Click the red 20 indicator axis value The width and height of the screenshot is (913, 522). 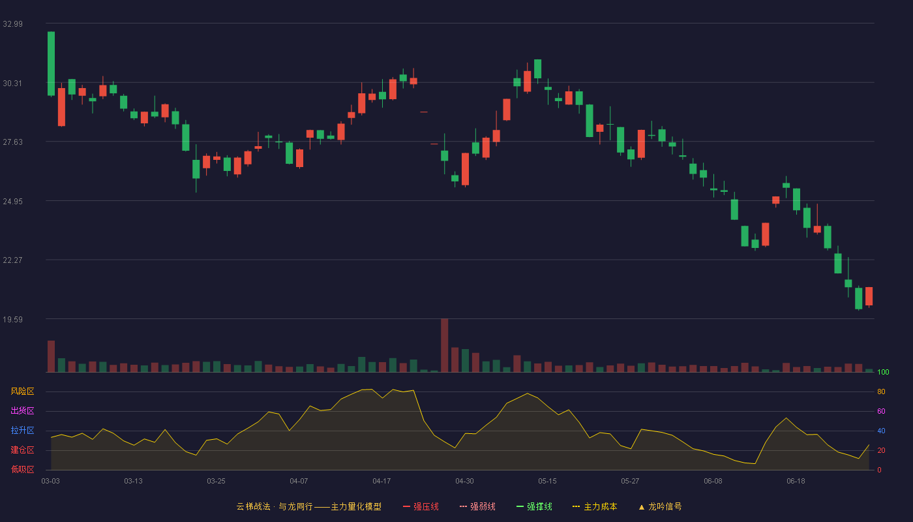[881, 450]
